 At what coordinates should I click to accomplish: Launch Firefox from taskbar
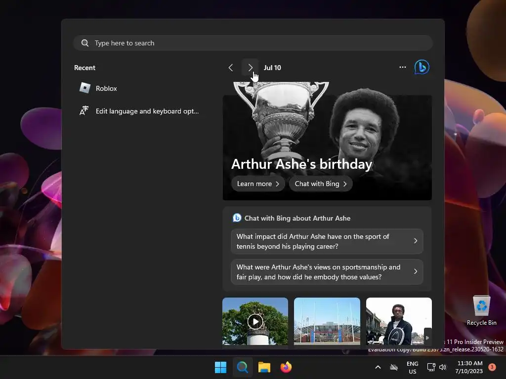(286, 367)
